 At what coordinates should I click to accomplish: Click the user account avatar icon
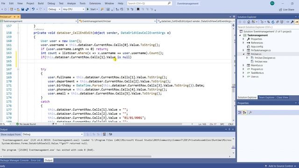pos(272,3)
